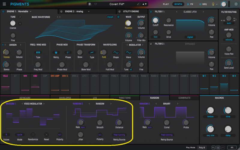Toggle Filter 2 power button

tap(151, 44)
